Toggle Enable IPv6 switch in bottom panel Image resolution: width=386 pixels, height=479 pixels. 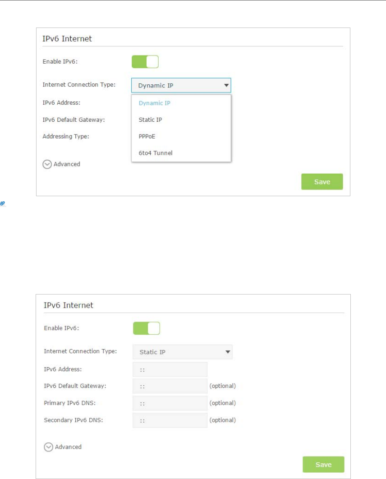pyautogui.click(x=146, y=328)
